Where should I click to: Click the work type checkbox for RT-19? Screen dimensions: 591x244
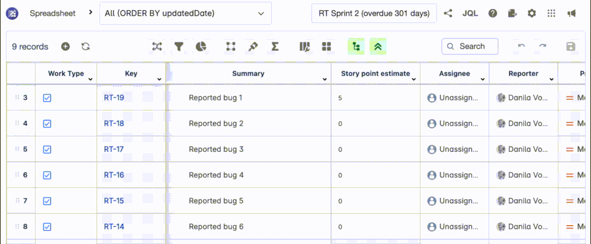click(47, 98)
